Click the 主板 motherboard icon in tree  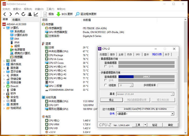[8, 61]
